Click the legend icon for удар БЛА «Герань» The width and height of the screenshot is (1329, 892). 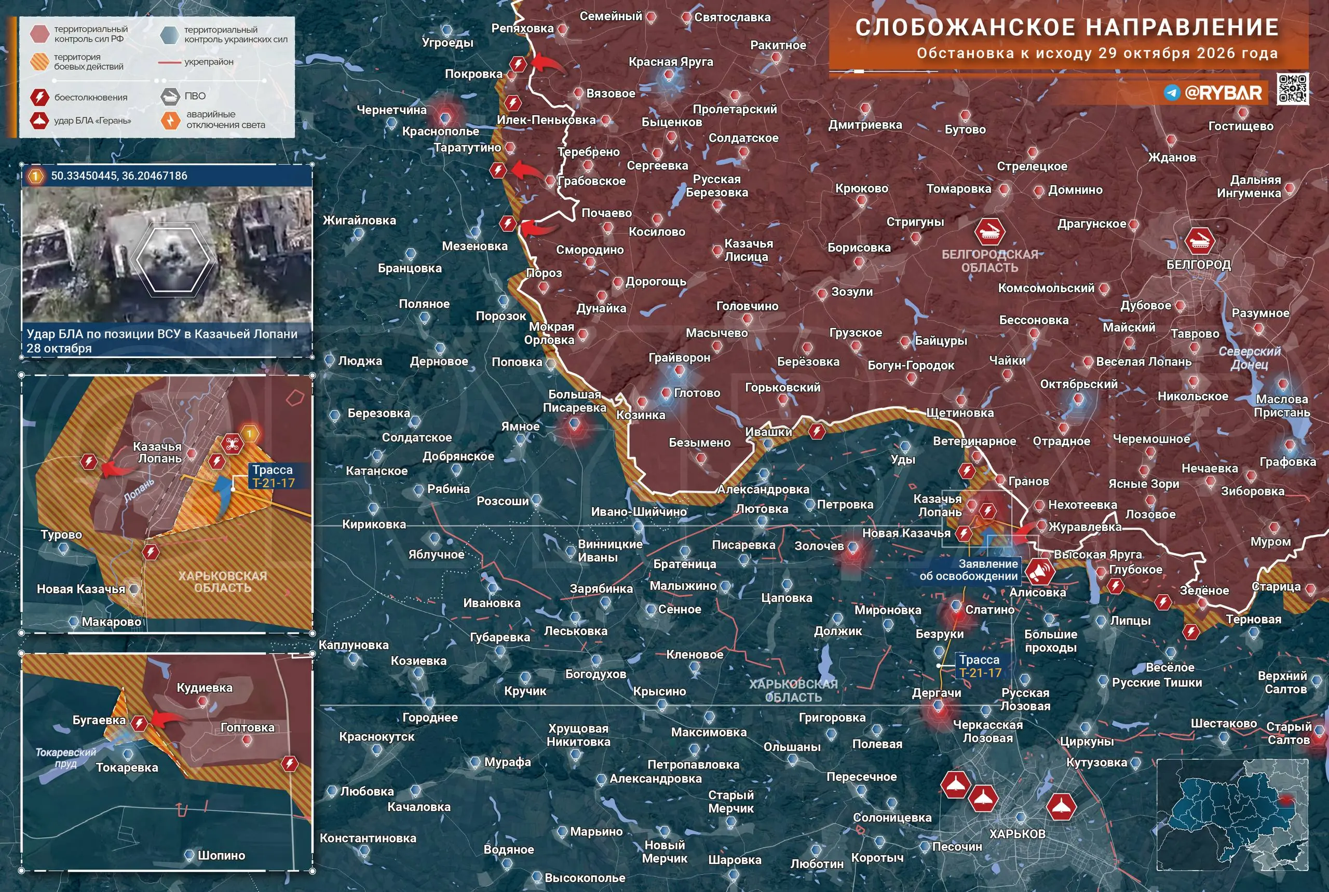click(39, 120)
